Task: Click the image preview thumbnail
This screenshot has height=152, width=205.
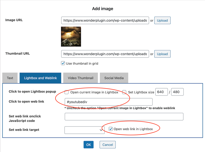Action: (71, 36)
